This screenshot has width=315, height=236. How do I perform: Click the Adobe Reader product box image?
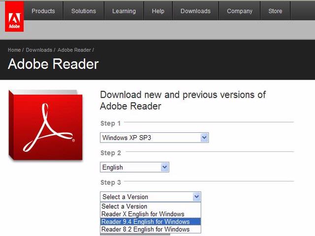(46, 125)
